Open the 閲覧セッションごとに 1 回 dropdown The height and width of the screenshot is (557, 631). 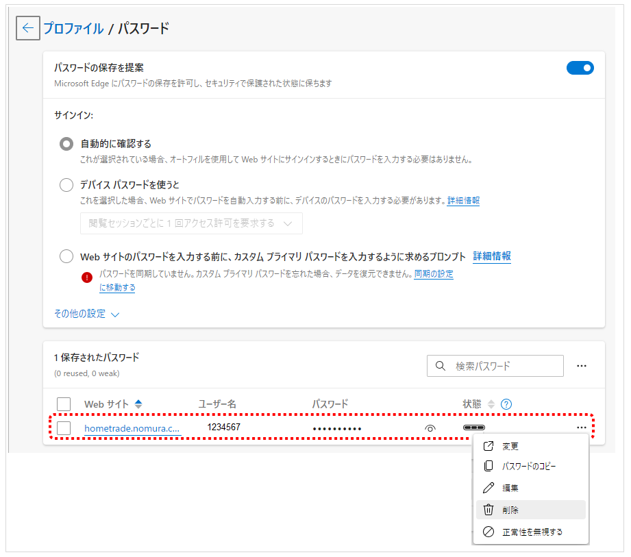coord(191,223)
